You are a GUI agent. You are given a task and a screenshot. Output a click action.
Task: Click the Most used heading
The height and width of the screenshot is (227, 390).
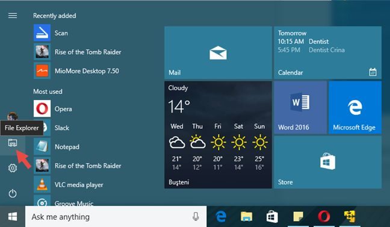[48, 92]
